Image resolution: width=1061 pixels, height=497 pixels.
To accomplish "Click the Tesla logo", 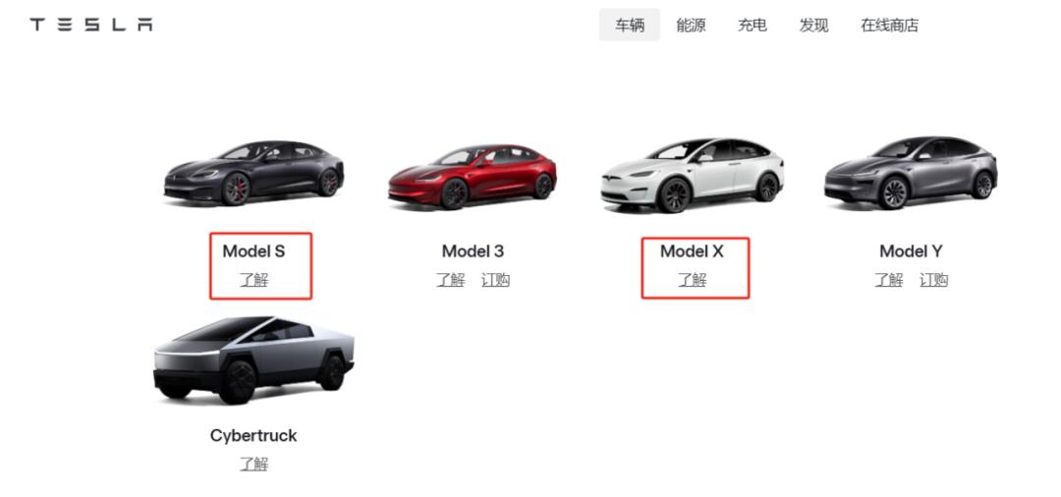I will coord(91,25).
